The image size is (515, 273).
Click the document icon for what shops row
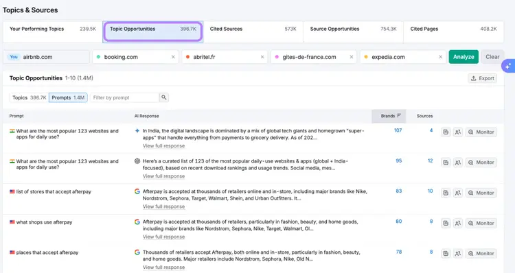click(446, 223)
